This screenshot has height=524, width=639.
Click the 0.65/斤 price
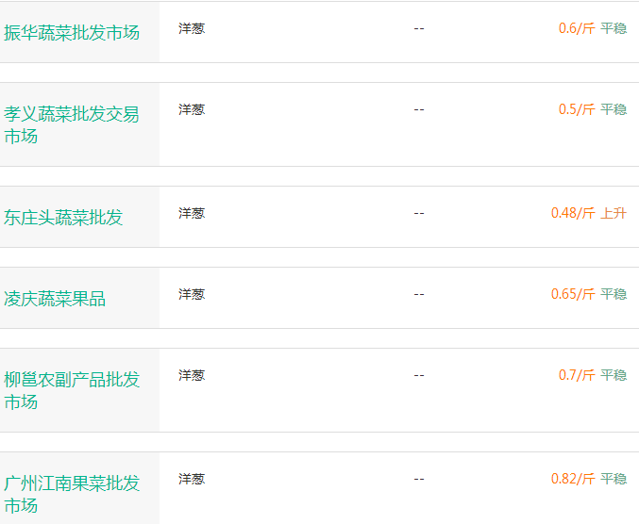click(573, 294)
